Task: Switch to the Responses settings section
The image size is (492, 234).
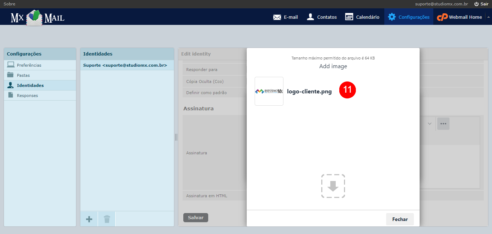Action: (27, 95)
